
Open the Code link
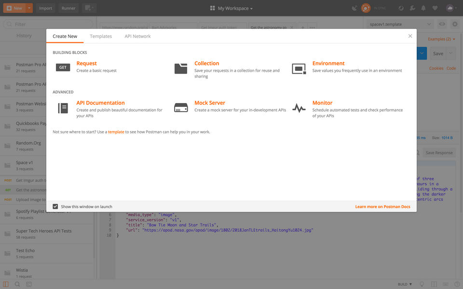[451, 68]
